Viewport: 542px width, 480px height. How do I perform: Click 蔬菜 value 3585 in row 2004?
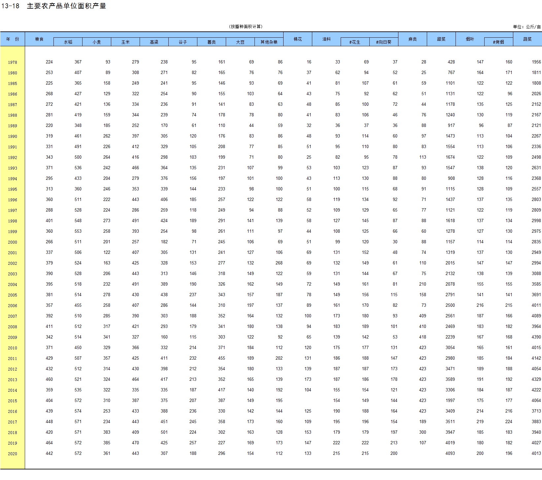[536, 284]
